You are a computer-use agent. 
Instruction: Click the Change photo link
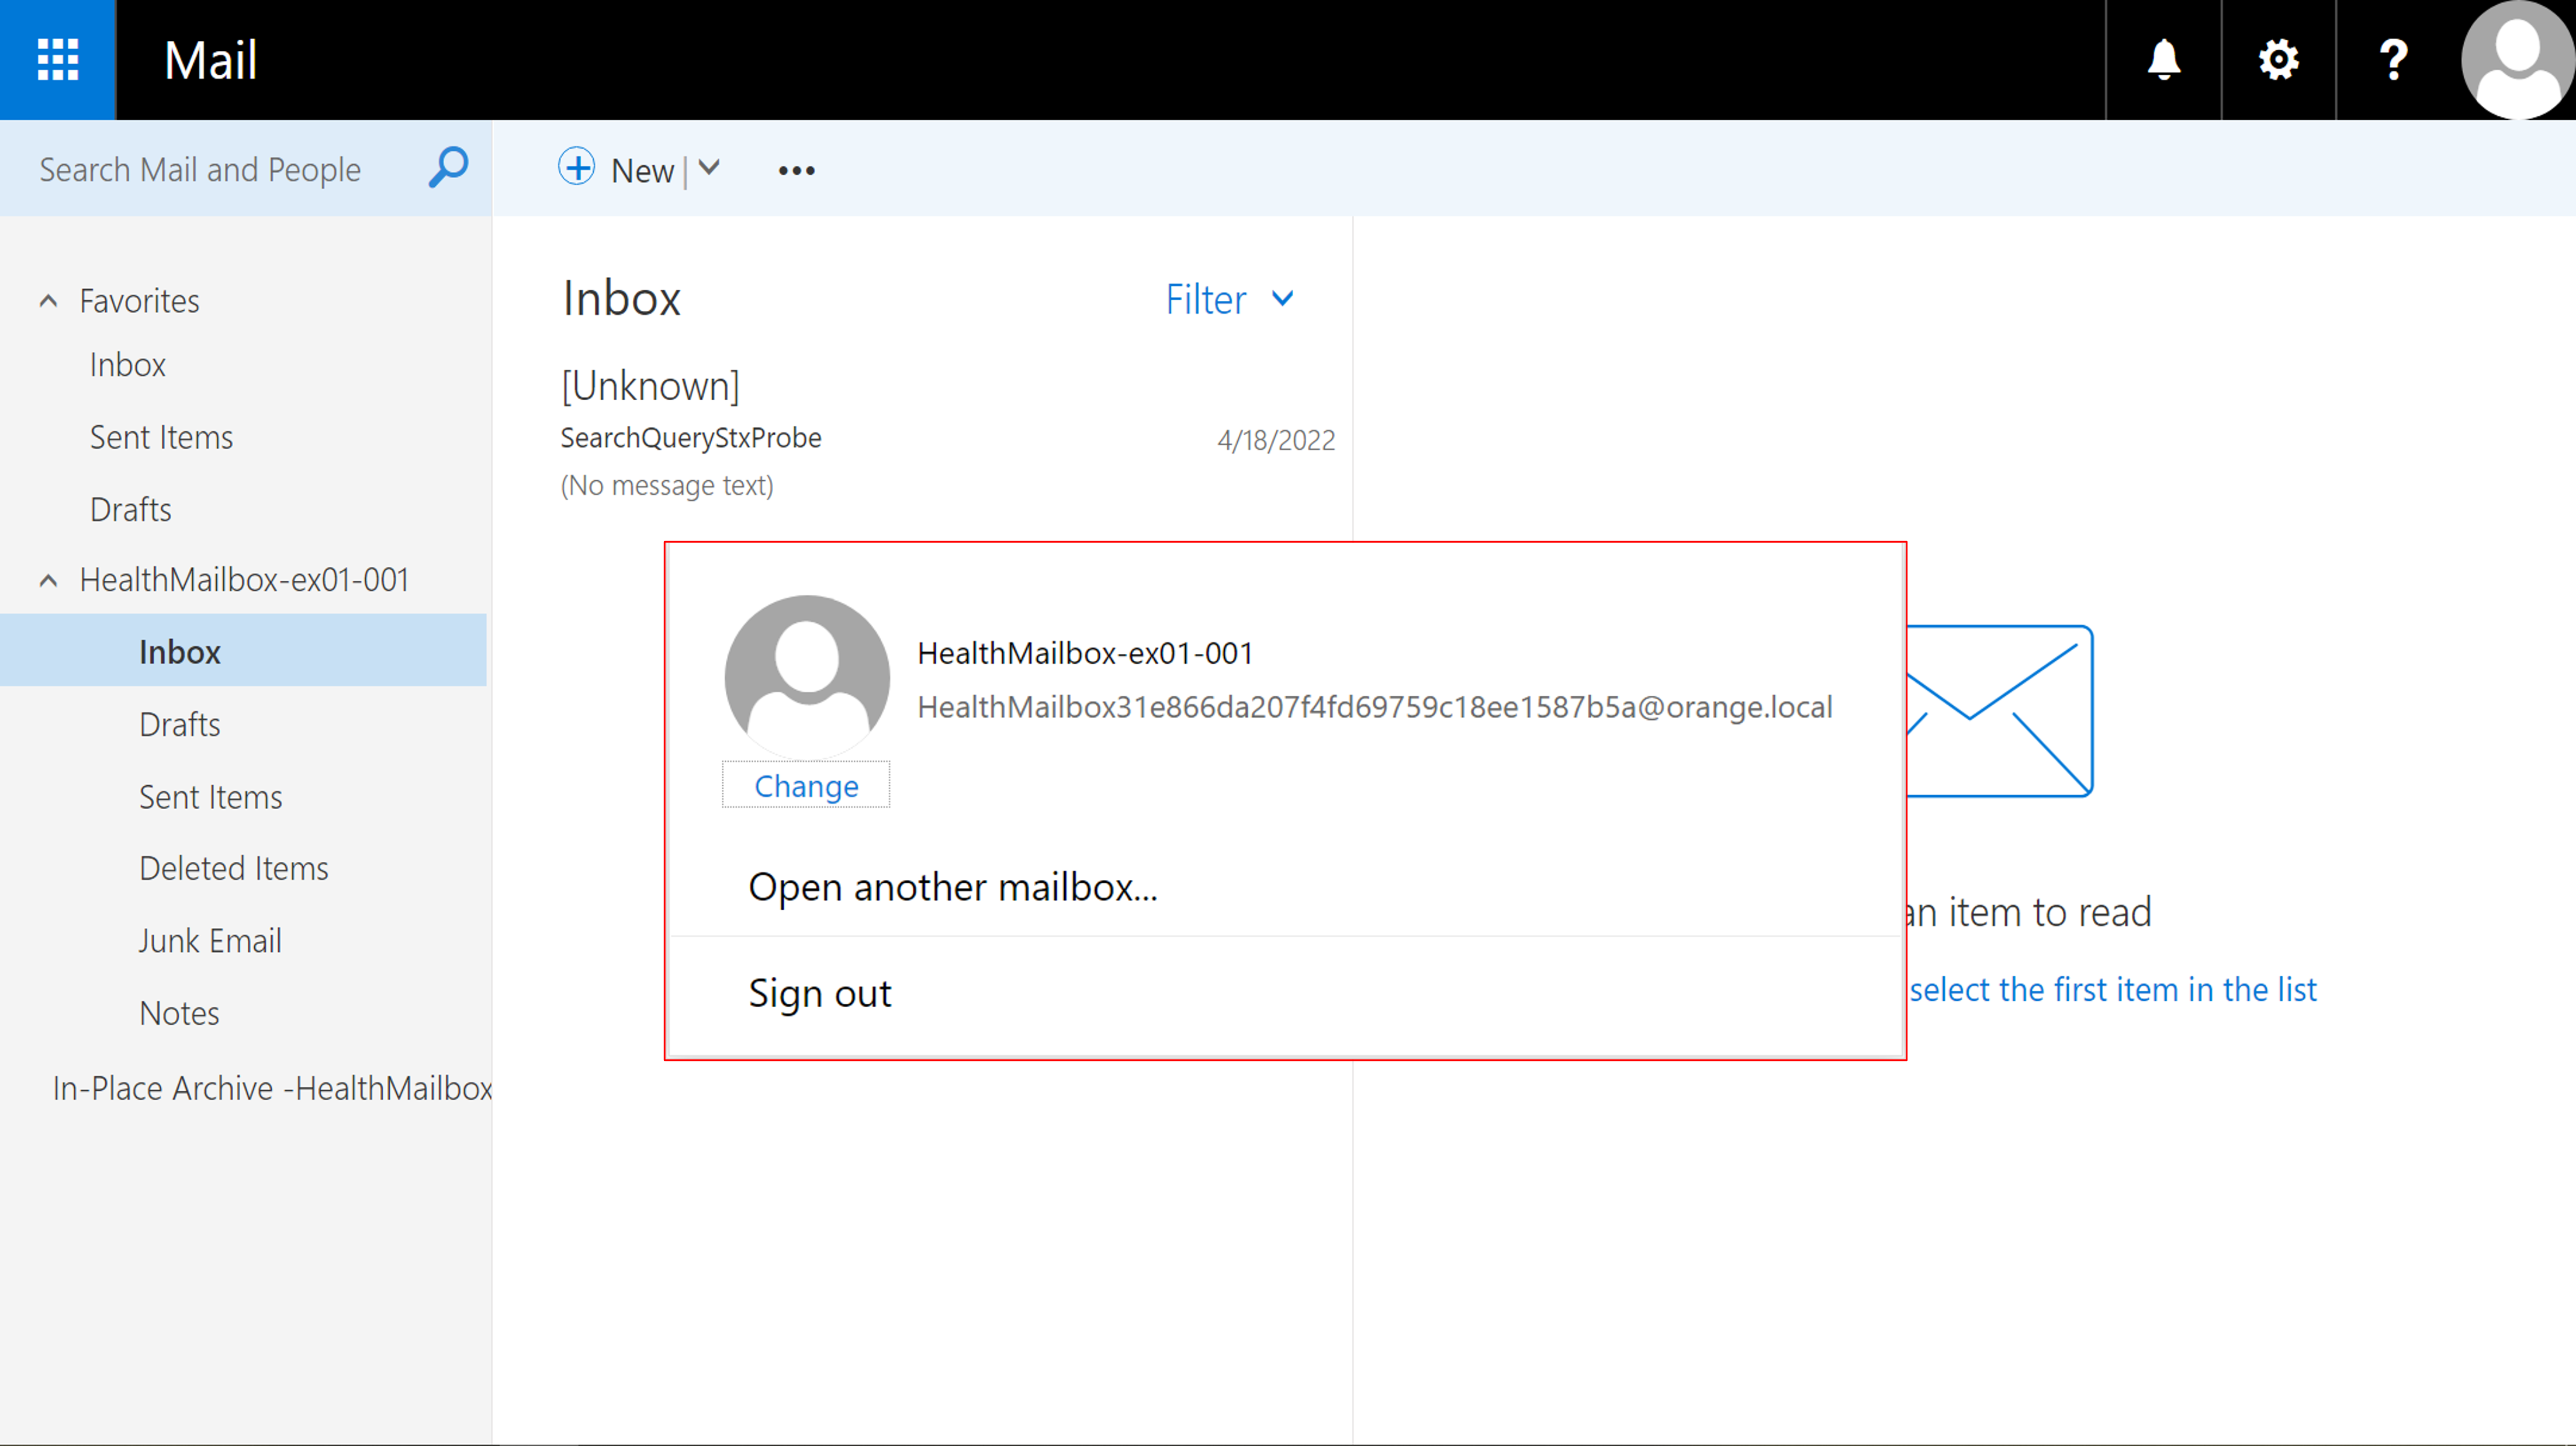(806, 786)
